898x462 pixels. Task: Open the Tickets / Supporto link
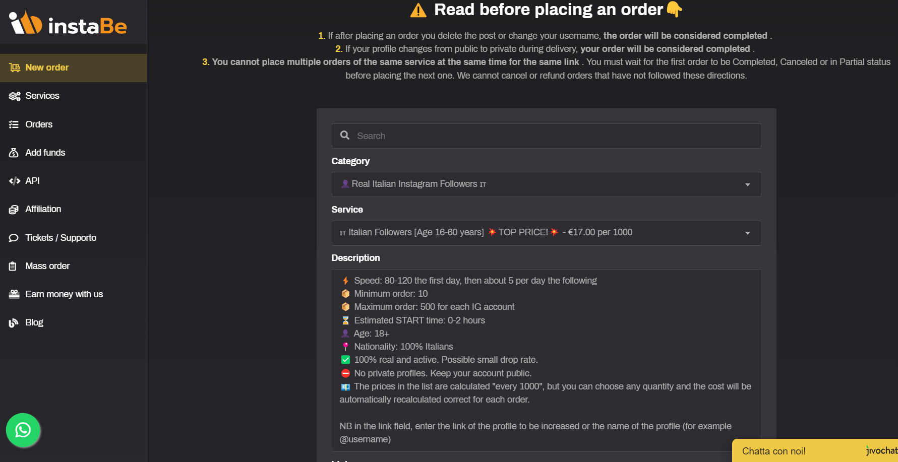[61, 238]
